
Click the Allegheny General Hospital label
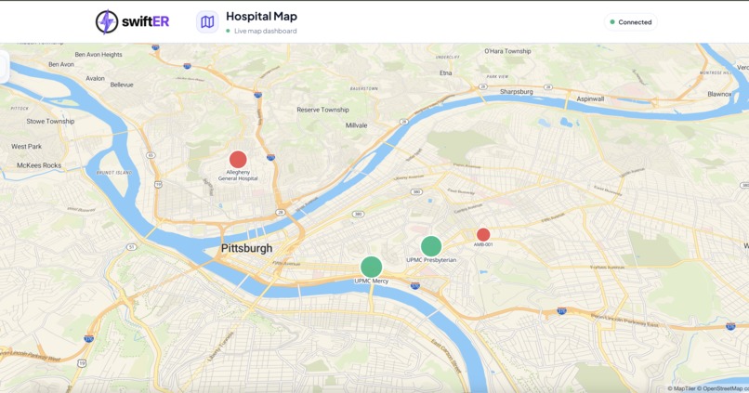point(238,176)
